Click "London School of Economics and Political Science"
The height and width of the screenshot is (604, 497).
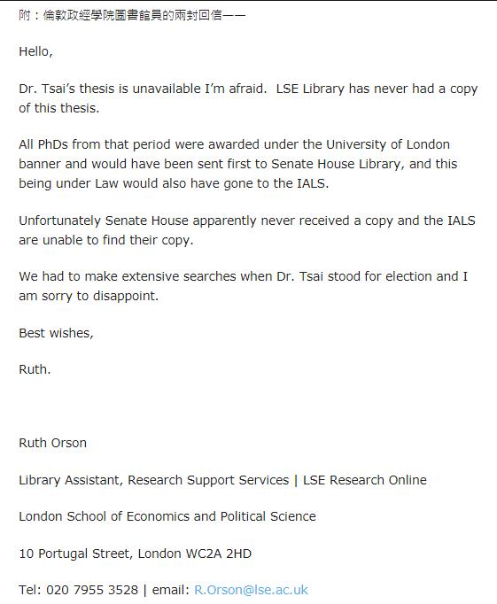point(167,516)
